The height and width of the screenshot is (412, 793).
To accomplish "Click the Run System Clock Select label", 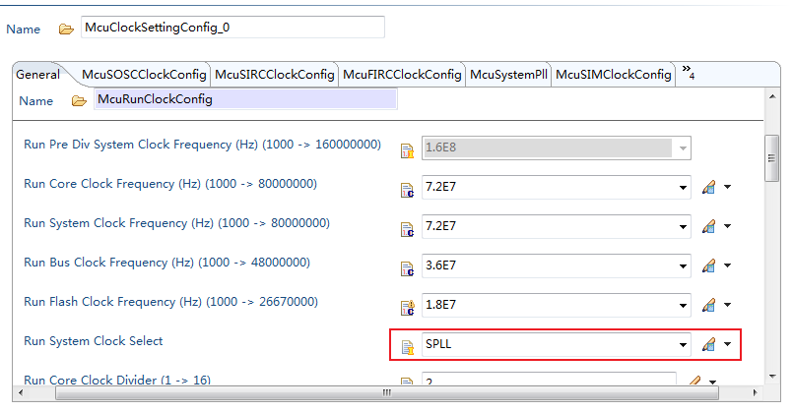I will point(93,341).
